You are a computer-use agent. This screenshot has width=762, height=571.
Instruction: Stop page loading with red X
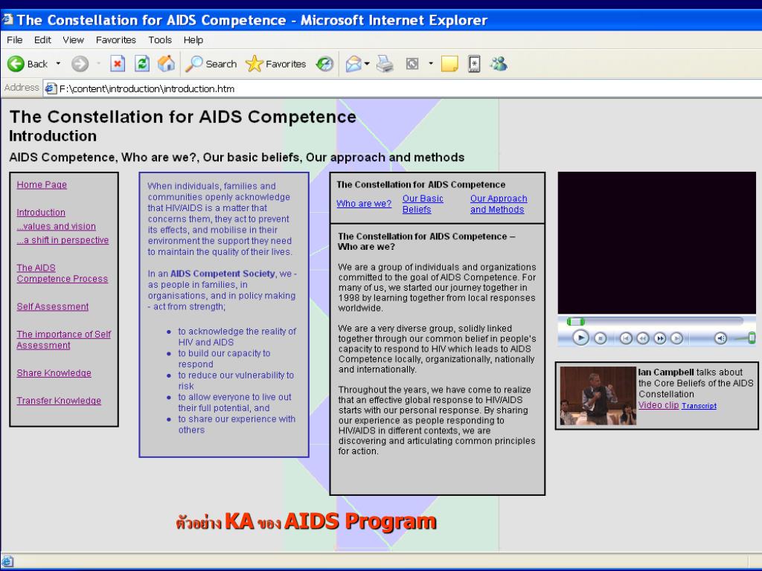point(117,64)
